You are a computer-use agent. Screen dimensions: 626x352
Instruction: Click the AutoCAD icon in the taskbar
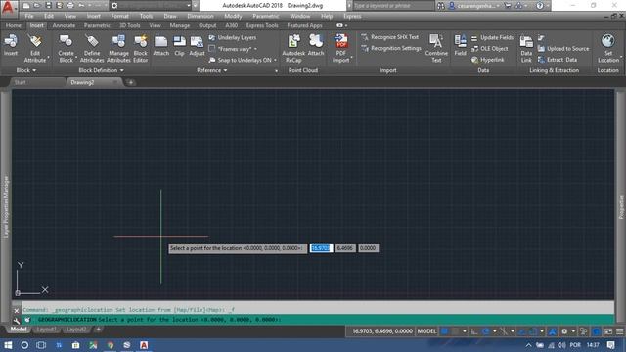(144, 345)
